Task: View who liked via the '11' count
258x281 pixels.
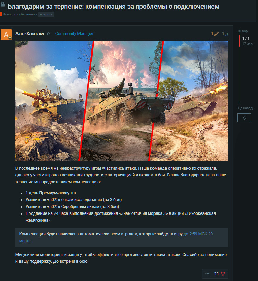Action: 217,274
